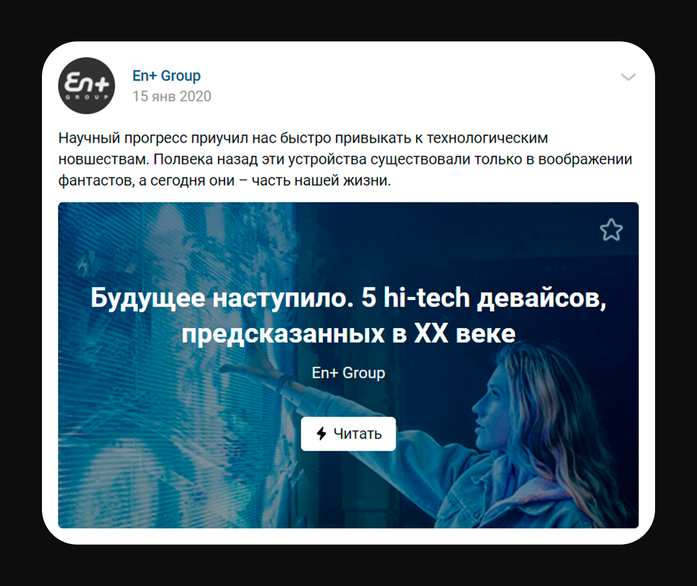Image resolution: width=697 pixels, height=586 pixels.
Task: Open the En+ Group author name link
Action: click(166, 76)
